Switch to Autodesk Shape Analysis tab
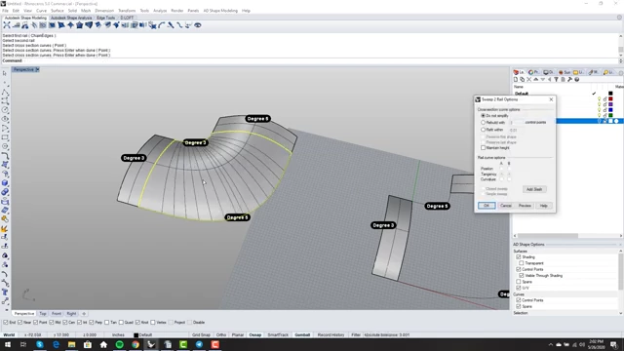 [x=71, y=18]
